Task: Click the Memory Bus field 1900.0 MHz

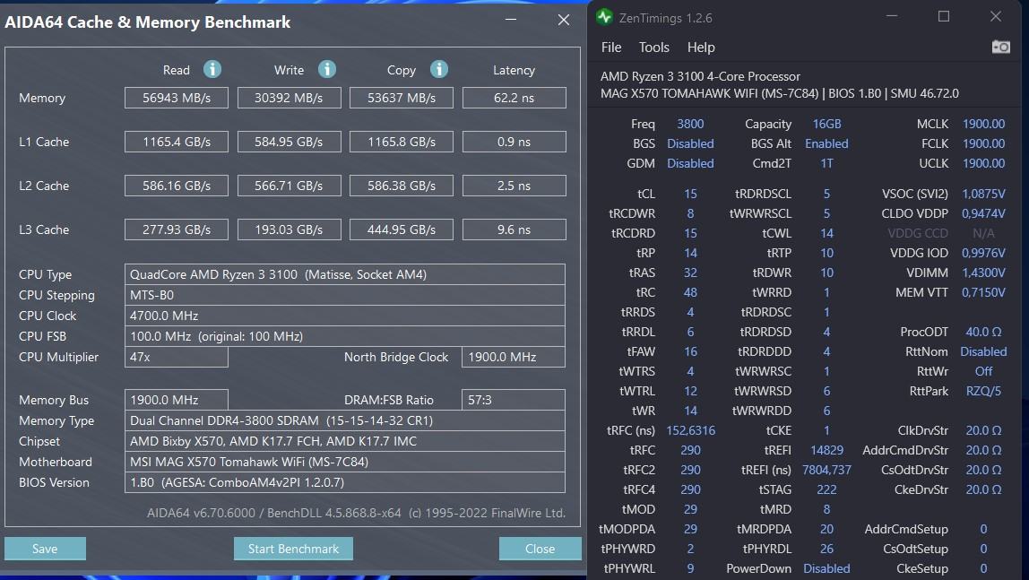Action: tap(177, 400)
